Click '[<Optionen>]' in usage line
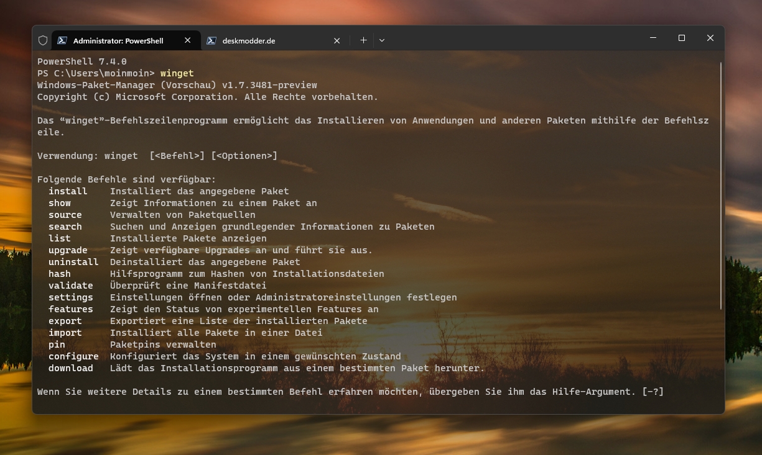Screen dimensions: 762x455 coord(244,156)
